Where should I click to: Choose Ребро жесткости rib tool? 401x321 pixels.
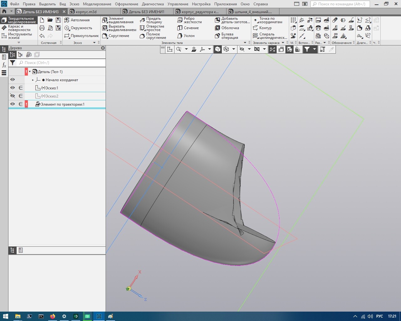(190, 20)
